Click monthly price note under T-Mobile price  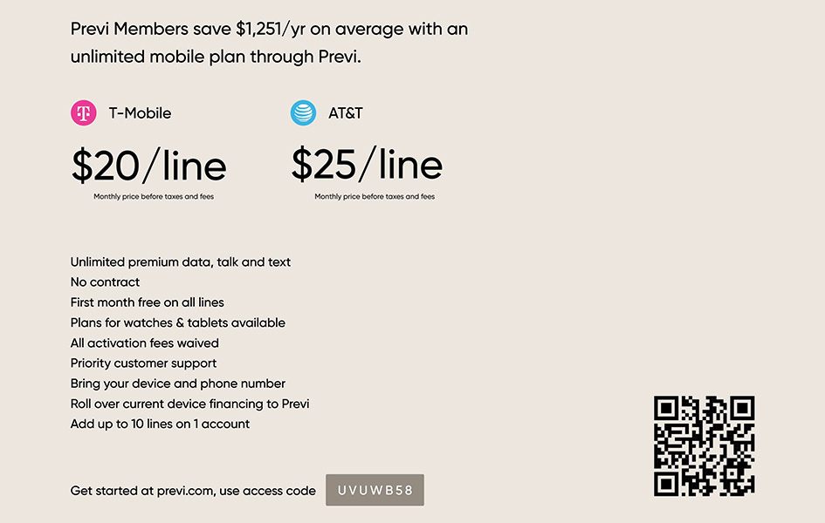click(x=154, y=196)
